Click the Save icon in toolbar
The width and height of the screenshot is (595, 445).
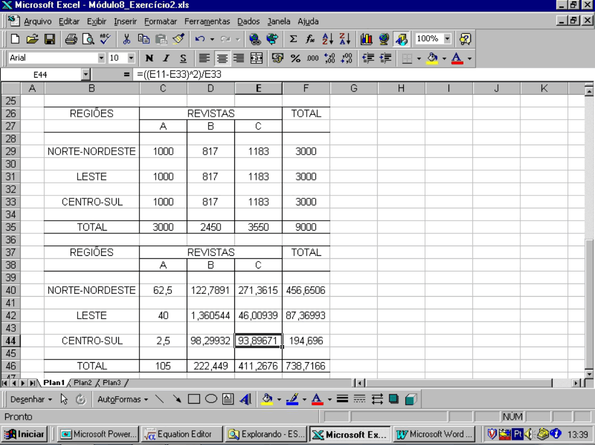click(49, 39)
